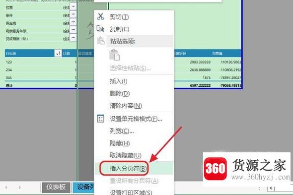
Task: Click the cell value 2638.888889
Action: pos(200,70)
